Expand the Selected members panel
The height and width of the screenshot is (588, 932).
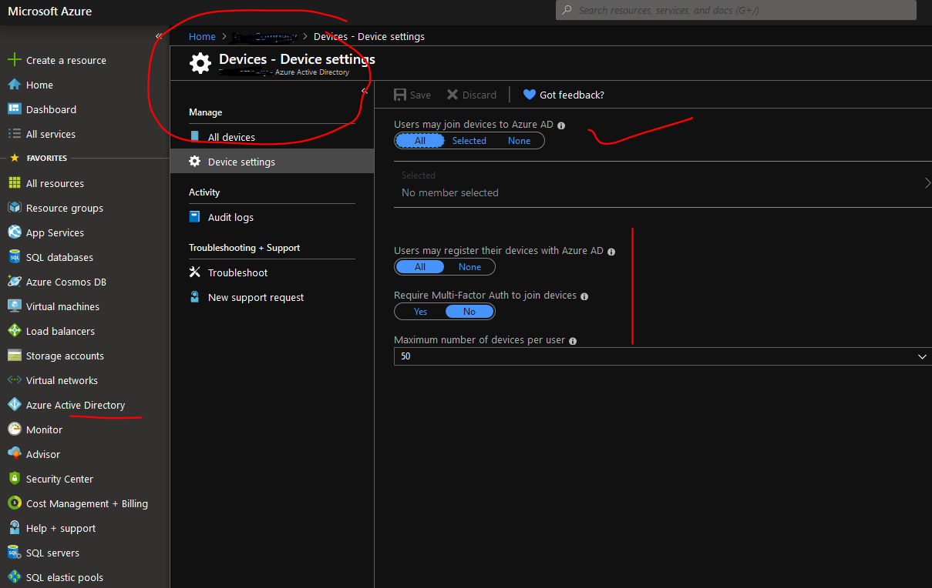928,183
